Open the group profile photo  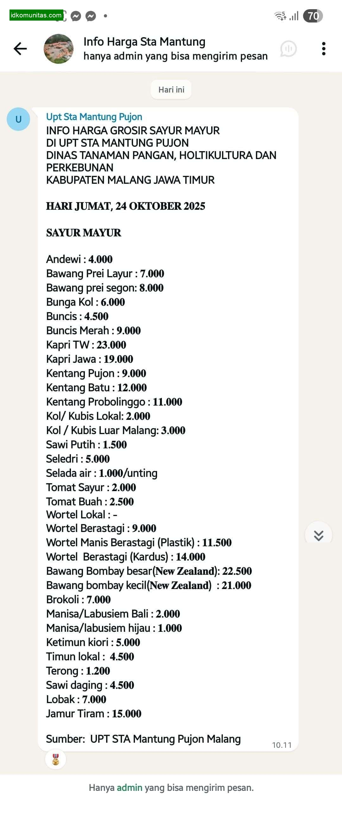[x=59, y=49]
